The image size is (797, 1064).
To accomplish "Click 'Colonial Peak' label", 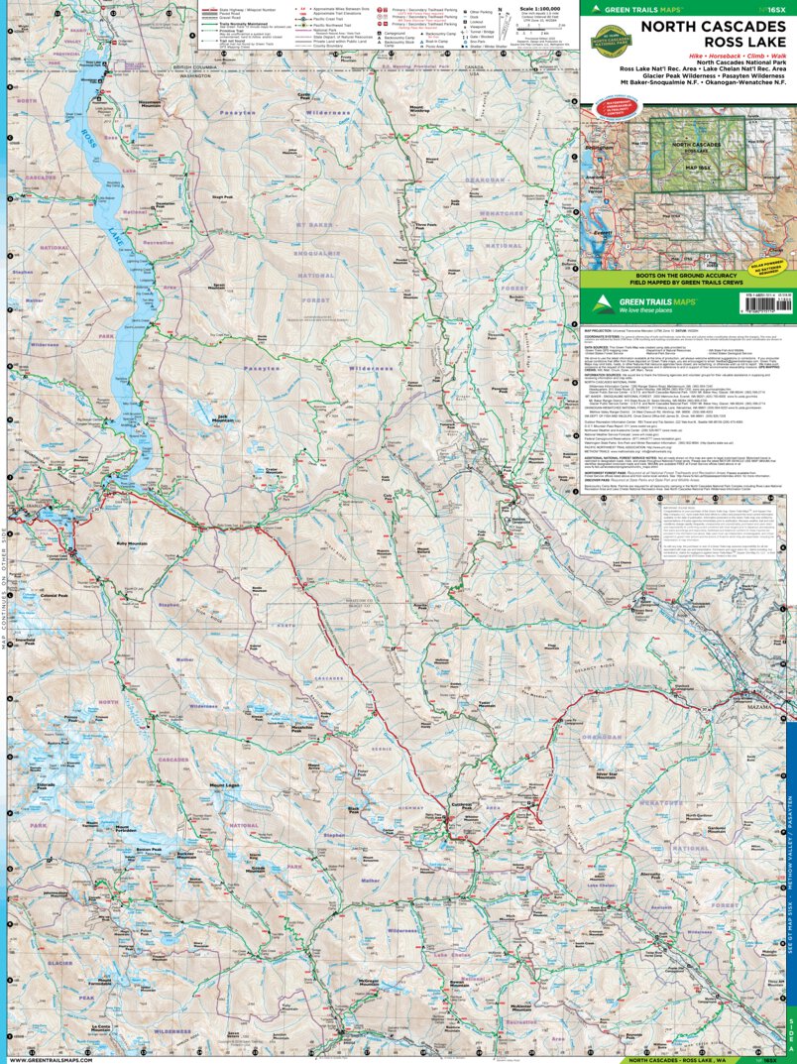I will click(54, 595).
